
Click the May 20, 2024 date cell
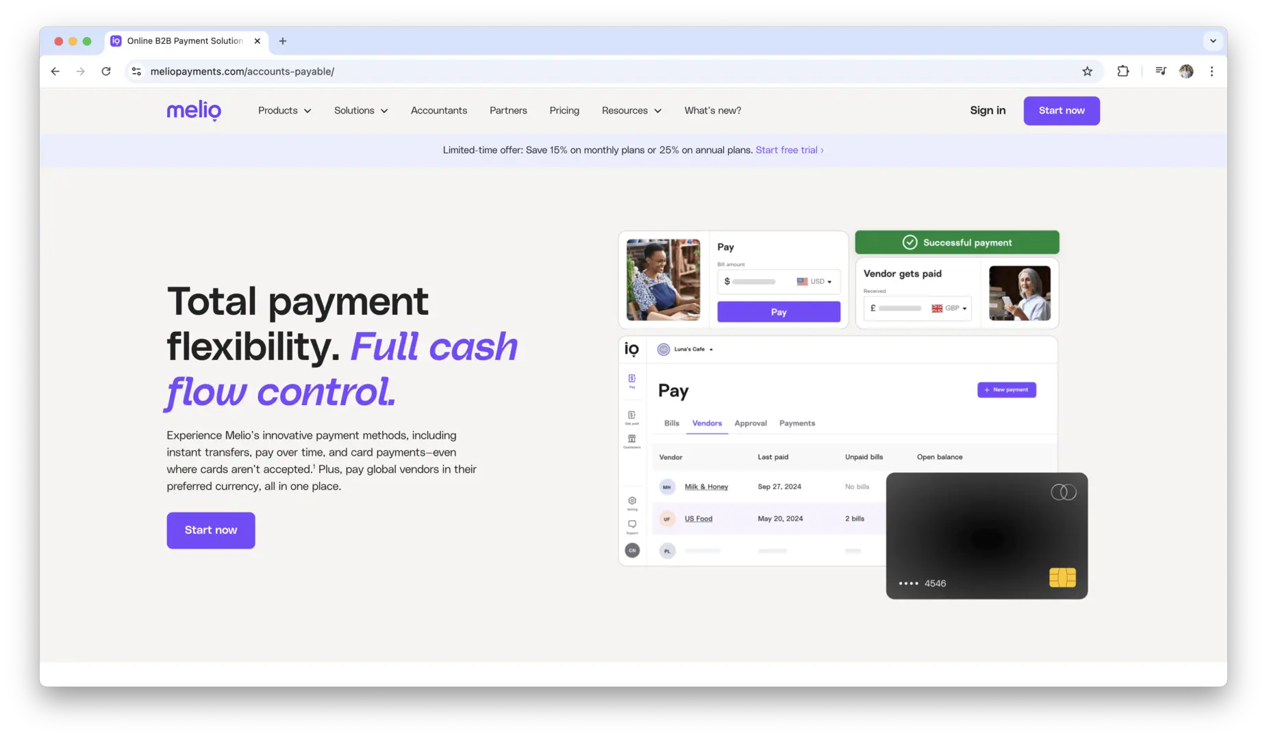click(x=780, y=519)
